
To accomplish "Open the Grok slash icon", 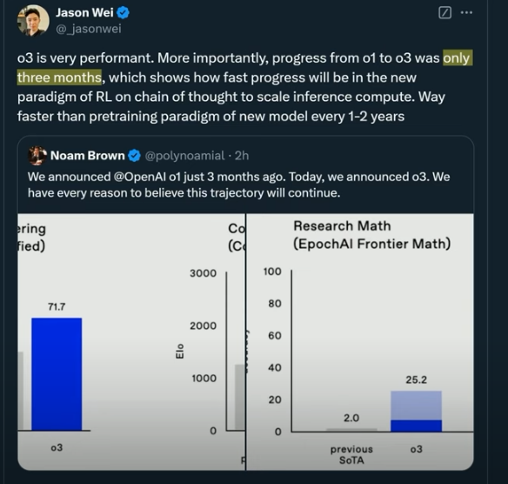I will click(444, 13).
